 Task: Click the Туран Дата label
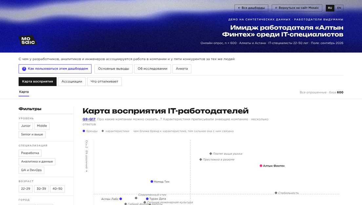coord(157,199)
